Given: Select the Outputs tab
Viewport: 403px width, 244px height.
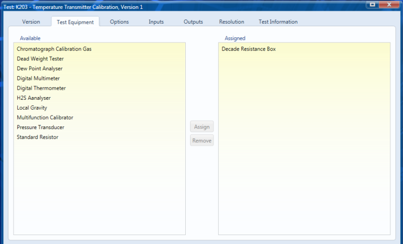Looking at the screenshot, I should click(x=193, y=22).
